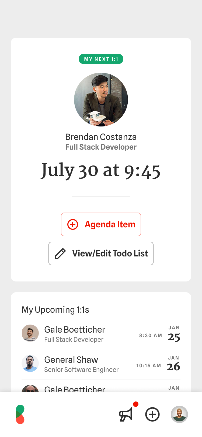Tap the July 30 at 9:45 meeting time

[101, 171]
